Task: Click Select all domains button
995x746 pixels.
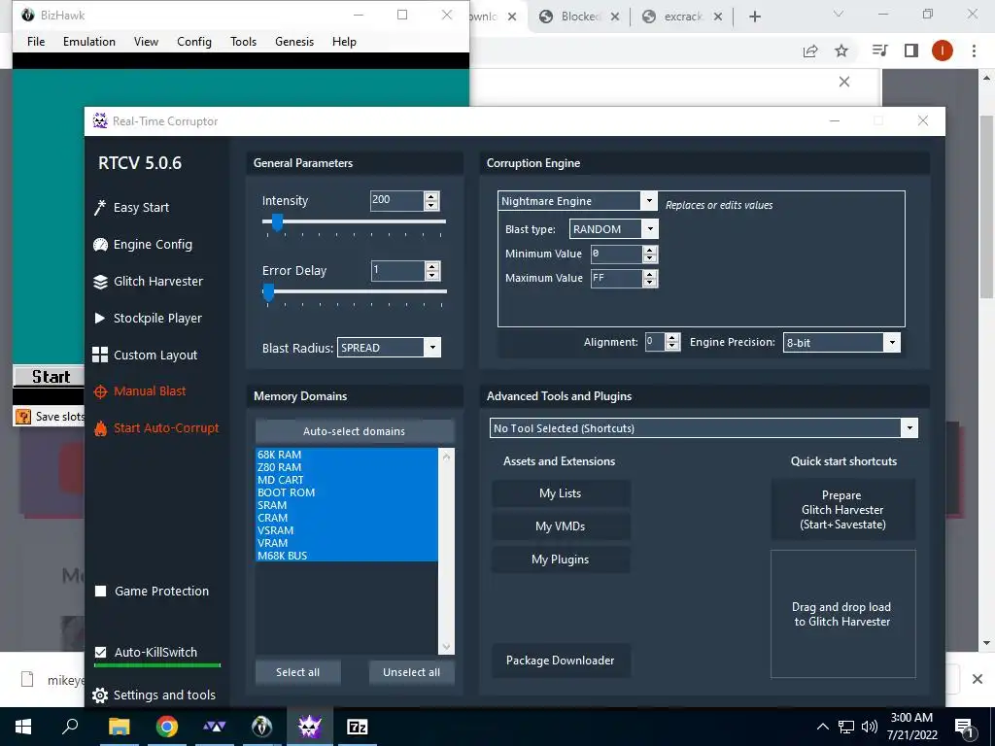Action: tap(297, 672)
